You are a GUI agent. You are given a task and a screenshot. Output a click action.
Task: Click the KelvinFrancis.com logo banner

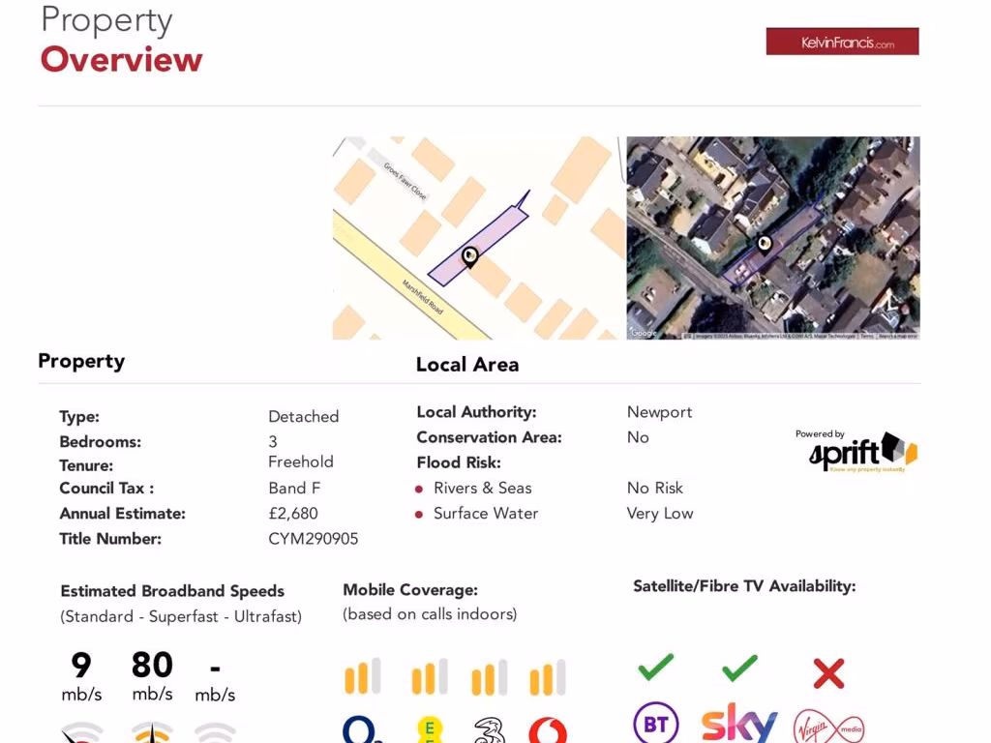pos(842,42)
